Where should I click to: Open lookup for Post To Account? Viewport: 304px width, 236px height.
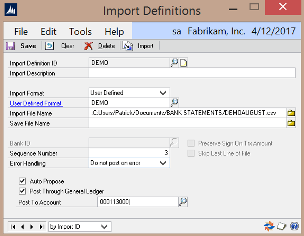183,202
